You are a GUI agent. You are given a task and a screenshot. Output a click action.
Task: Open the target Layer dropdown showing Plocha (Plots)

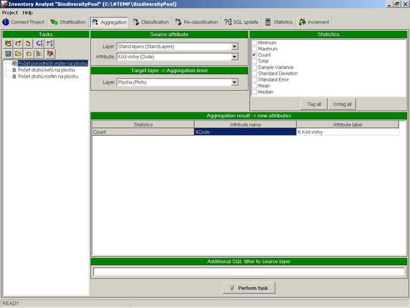click(x=234, y=82)
